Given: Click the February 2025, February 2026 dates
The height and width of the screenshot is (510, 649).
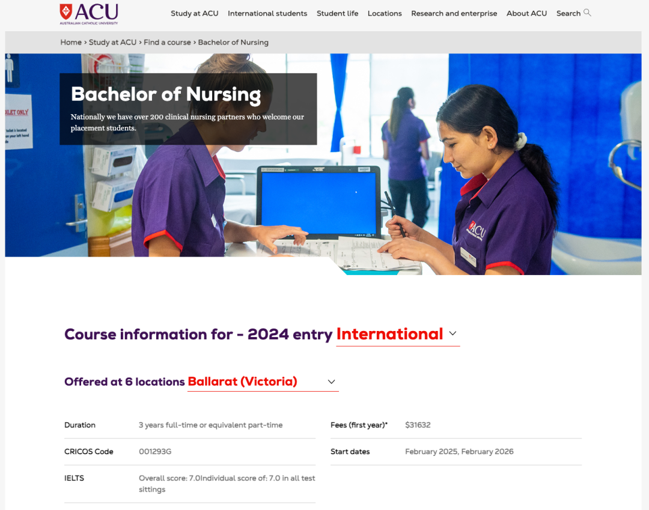Looking at the screenshot, I should pos(459,452).
